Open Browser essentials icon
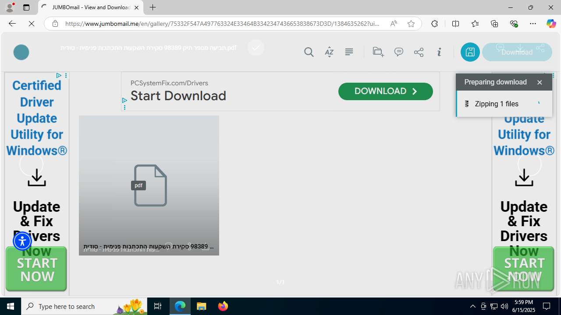The height and width of the screenshot is (315, 561). [x=514, y=24]
